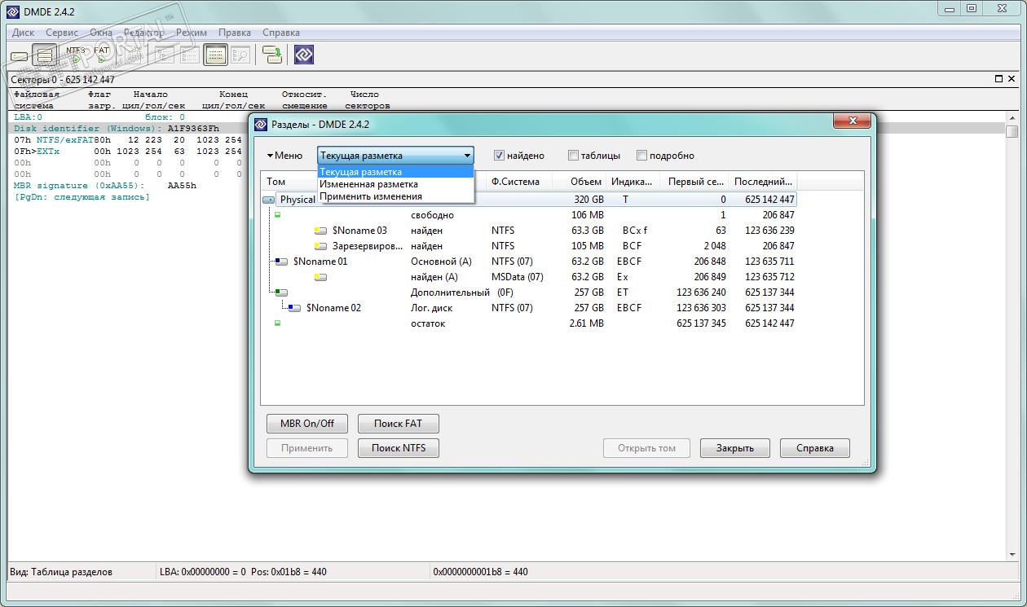Open the Справка menu in the menu bar

[281, 33]
